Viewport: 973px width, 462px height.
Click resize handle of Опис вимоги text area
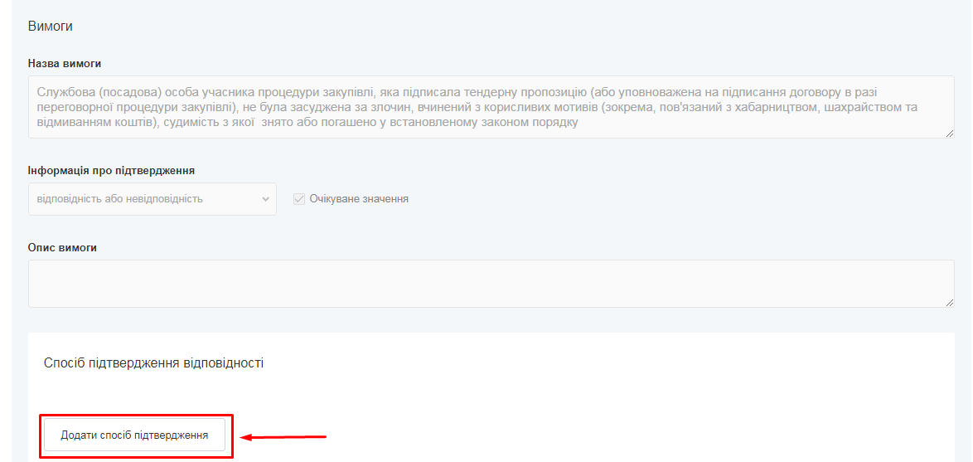(x=949, y=303)
